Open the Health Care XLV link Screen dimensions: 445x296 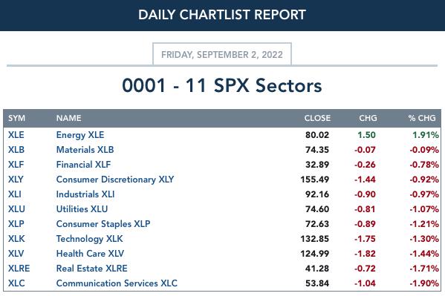click(90, 254)
